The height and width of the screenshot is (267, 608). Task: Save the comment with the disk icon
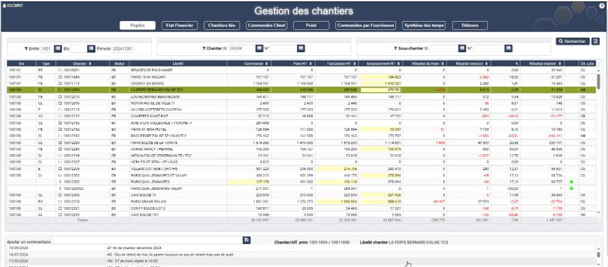246,240
